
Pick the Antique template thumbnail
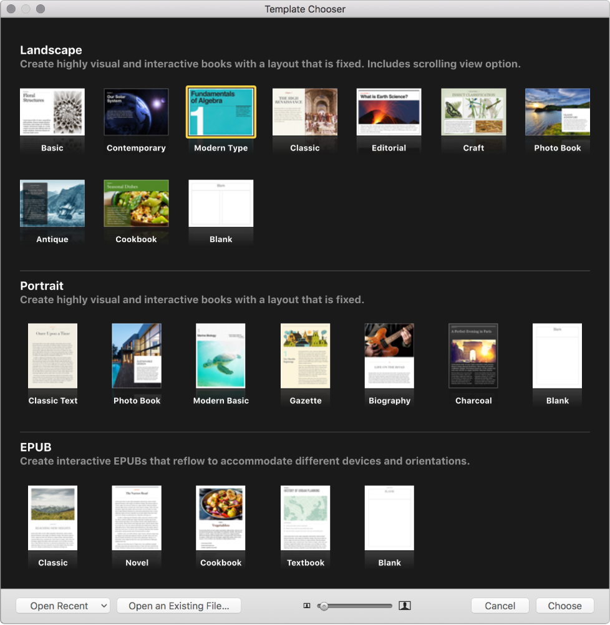(52, 203)
